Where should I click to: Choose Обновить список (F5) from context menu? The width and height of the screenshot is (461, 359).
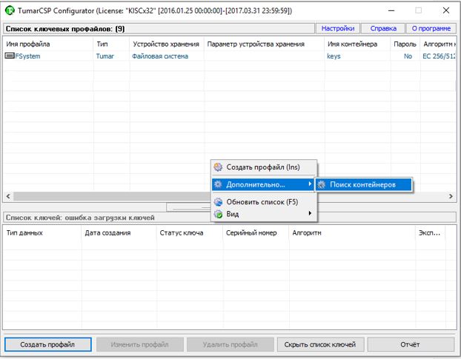pos(262,202)
